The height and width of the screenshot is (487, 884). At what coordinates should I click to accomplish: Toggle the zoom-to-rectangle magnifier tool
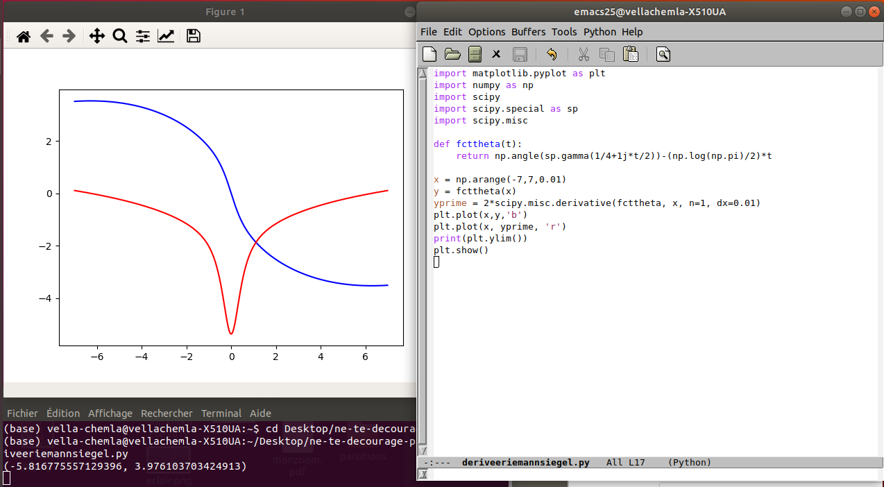tap(120, 36)
